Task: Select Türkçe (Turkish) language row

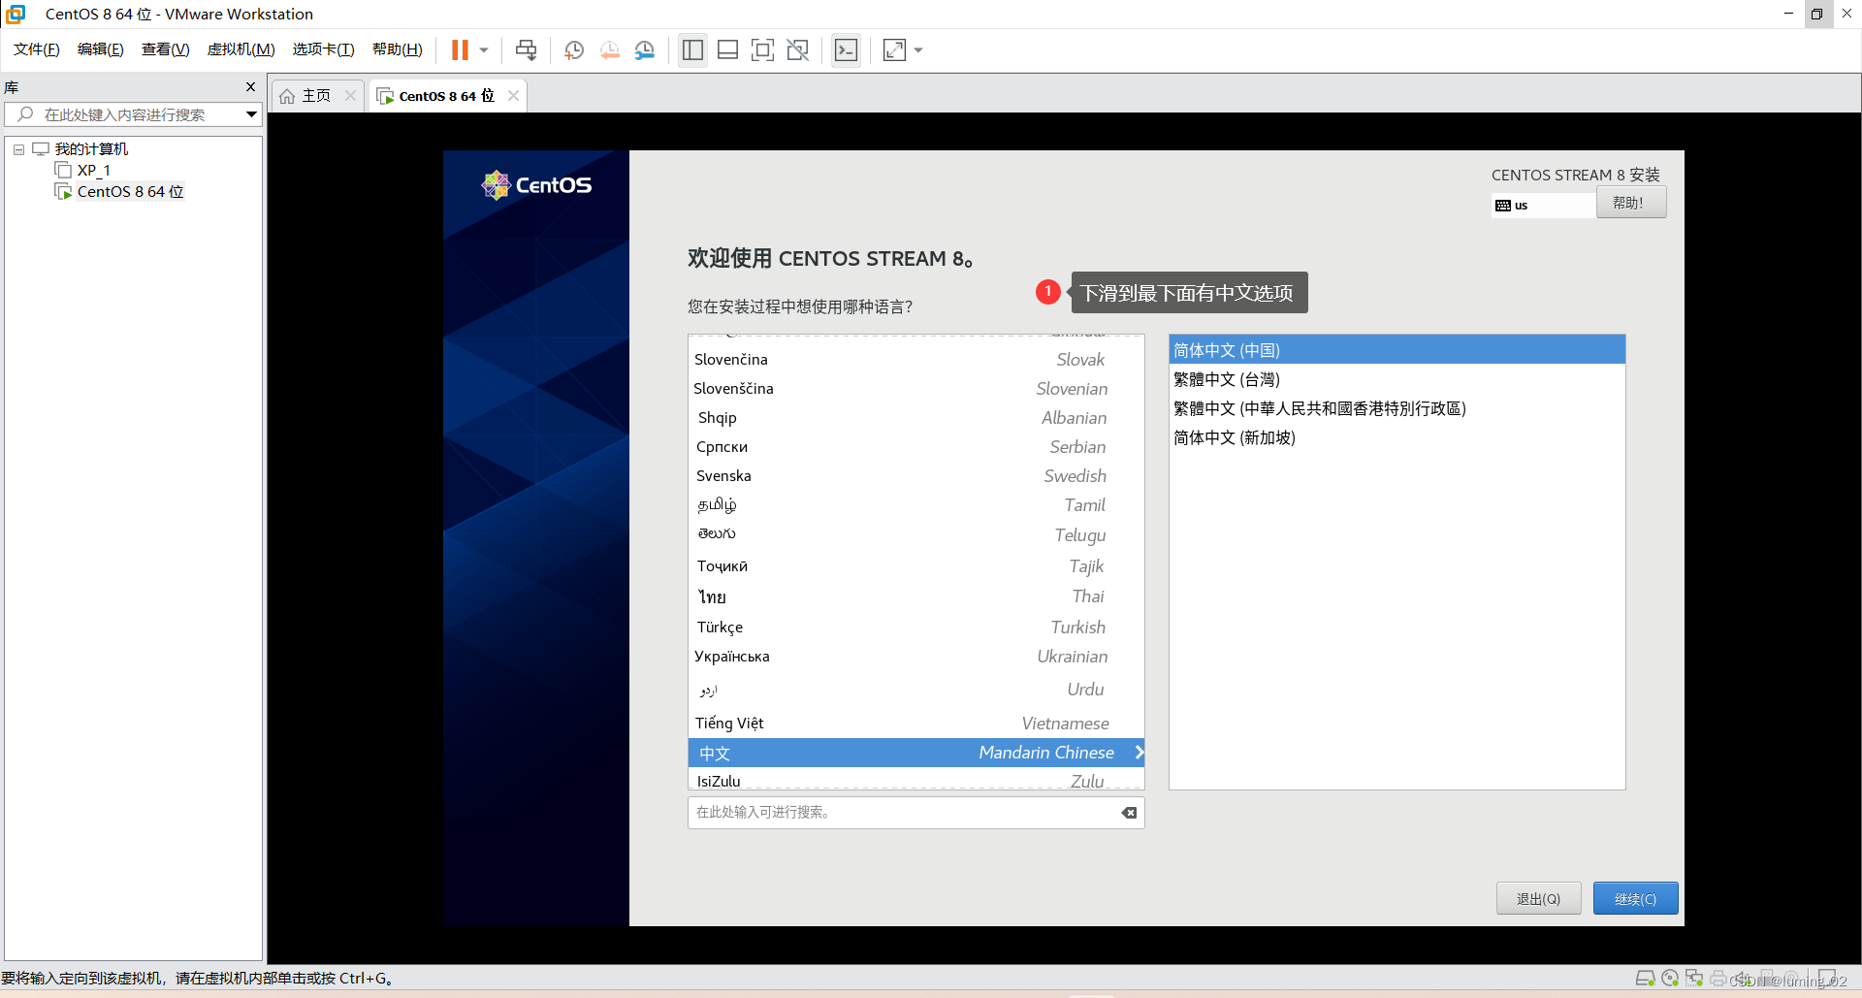Action: (x=915, y=627)
